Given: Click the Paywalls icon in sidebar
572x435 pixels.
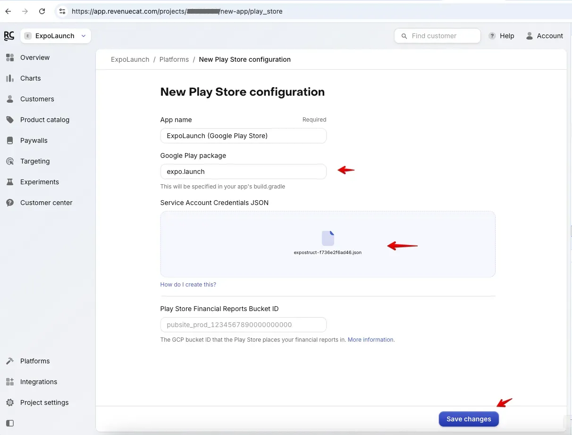Looking at the screenshot, I should click(x=10, y=140).
